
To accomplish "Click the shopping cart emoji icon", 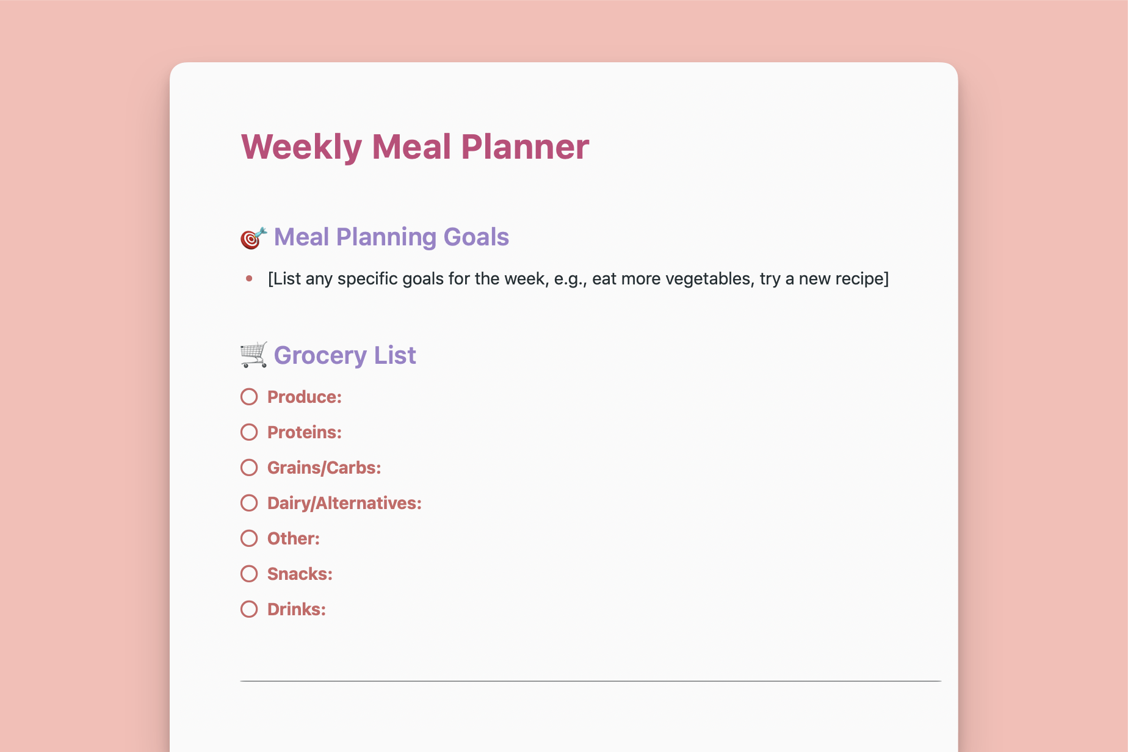I will [253, 355].
